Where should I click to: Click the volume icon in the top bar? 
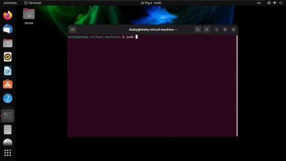(275, 3)
